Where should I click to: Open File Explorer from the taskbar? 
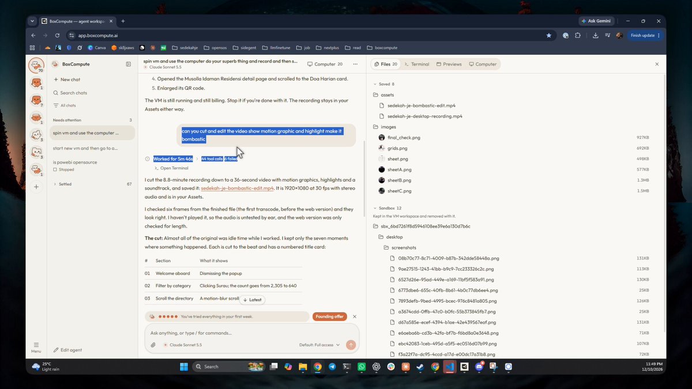(x=303, y=367)
